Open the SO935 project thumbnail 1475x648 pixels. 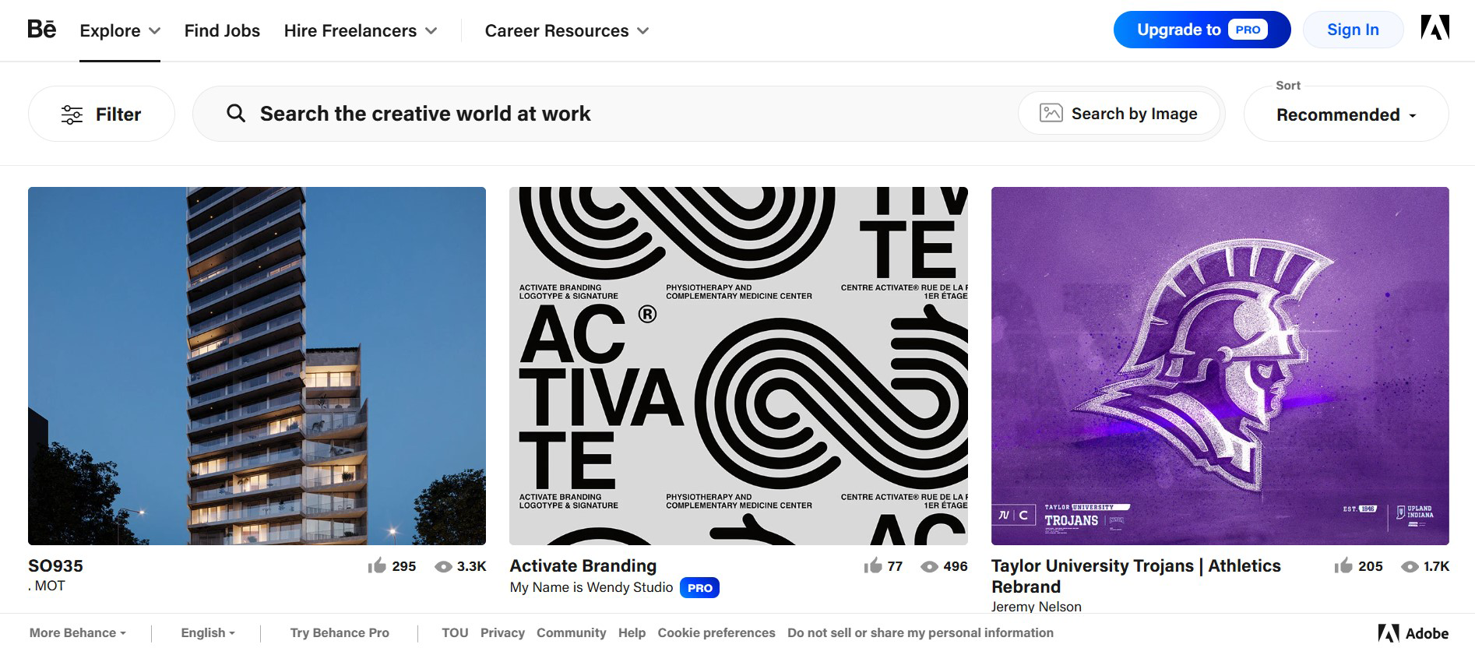point(257,366)
